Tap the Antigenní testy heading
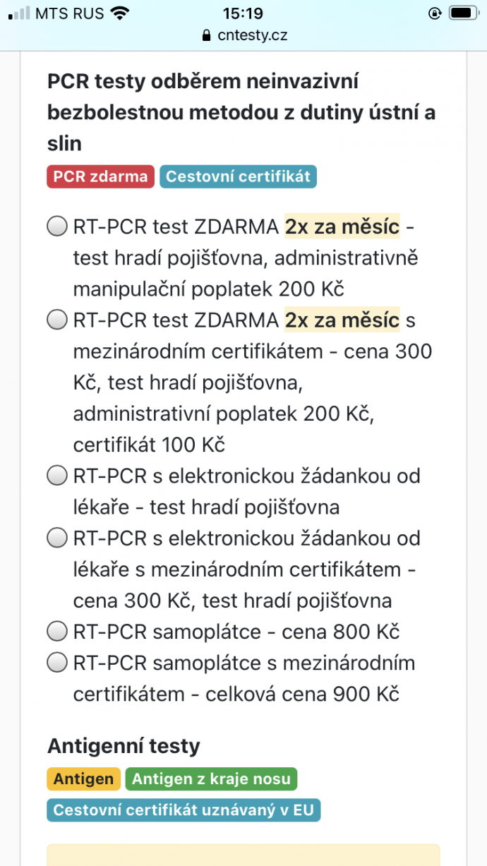The image size is (487, 866). click(x=124, y=746)
